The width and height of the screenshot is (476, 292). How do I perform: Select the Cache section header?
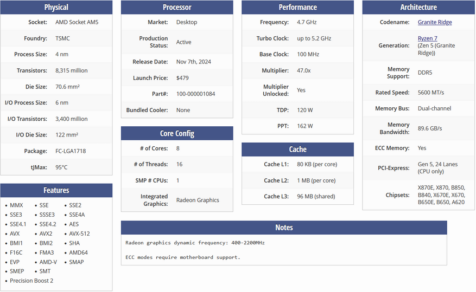(297, 150)
